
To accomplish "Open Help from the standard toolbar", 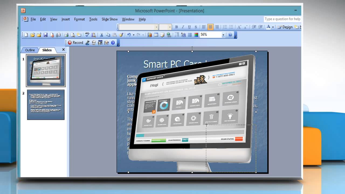I will pos(230,35).
